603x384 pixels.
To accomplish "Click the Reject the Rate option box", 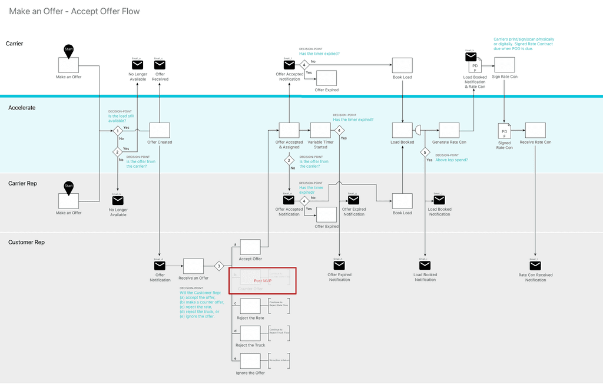I will click(250, 306).
